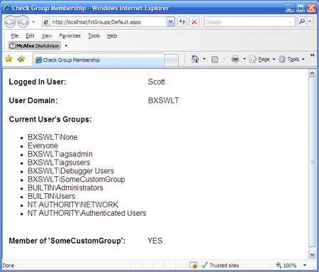Click the Everyone group list entry
This screenshot has width=319, height=272.
pos(43,146)
